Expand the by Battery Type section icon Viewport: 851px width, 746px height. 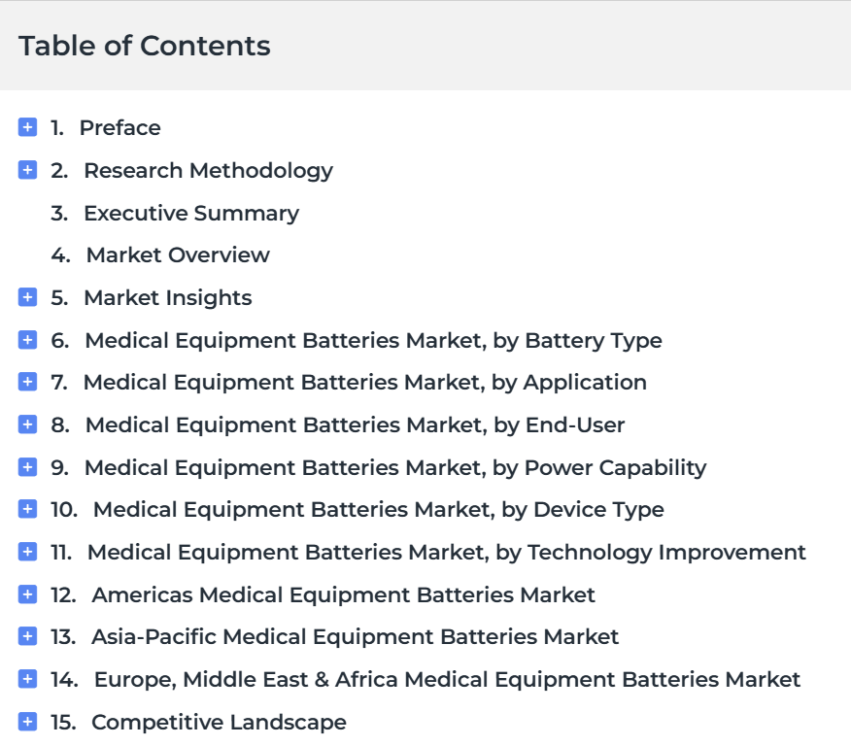tap(27, 340)
